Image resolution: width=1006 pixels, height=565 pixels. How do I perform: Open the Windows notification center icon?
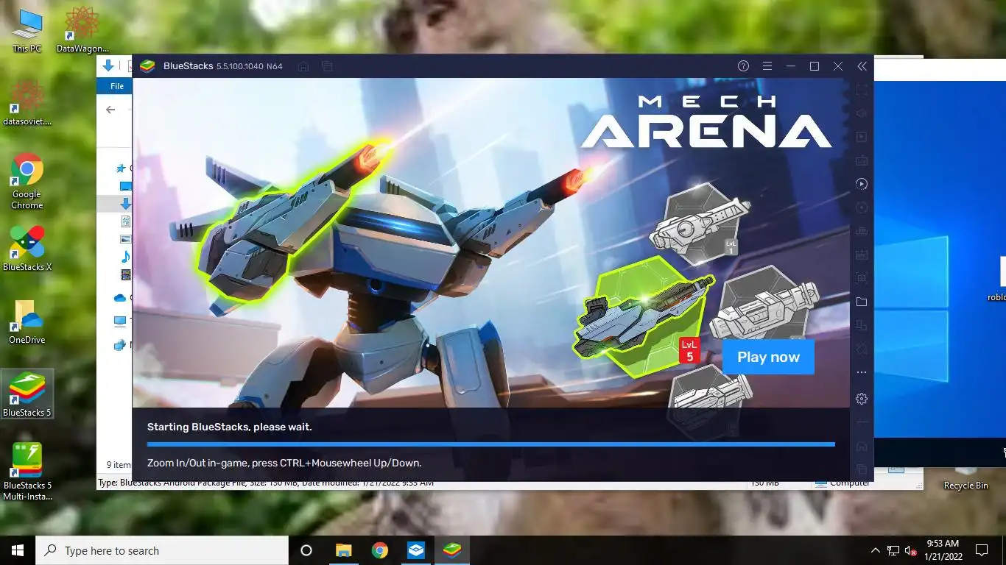tap(981, 550)
